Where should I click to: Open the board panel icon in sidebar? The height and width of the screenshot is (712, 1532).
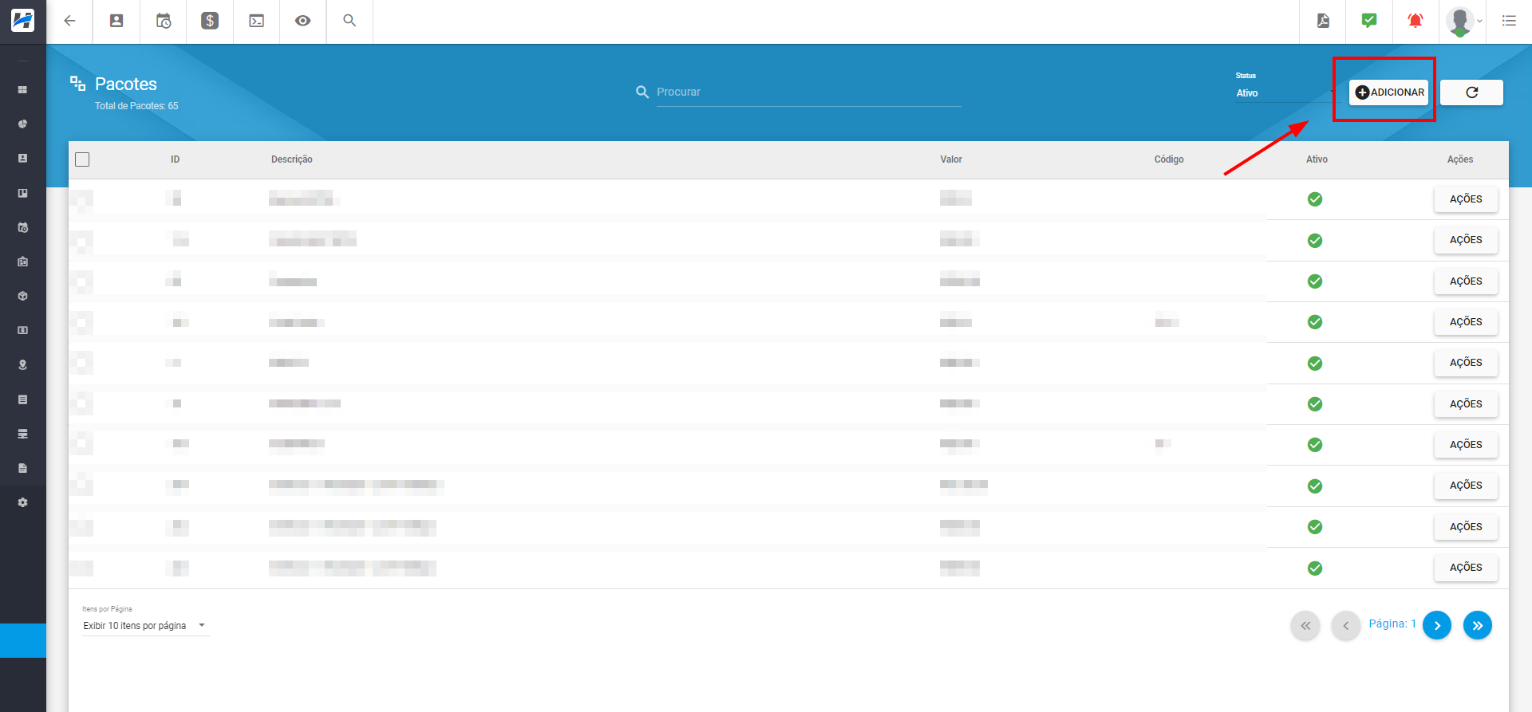[22, 193]
